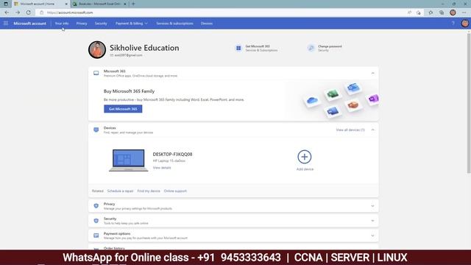
Task: Open the Help question mark icon
Action: click(x=453, y=23)
